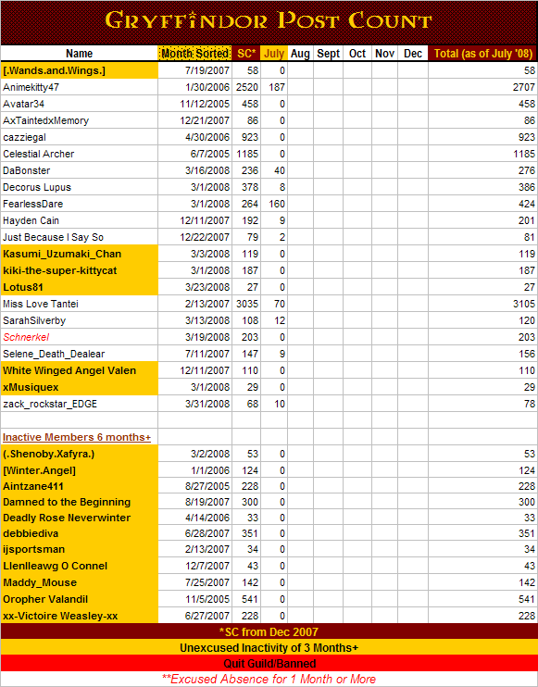The height and width of the screenshot is (687, 538).
Task: Click the Oropher Valandil name cell
Action: [80, 599]
